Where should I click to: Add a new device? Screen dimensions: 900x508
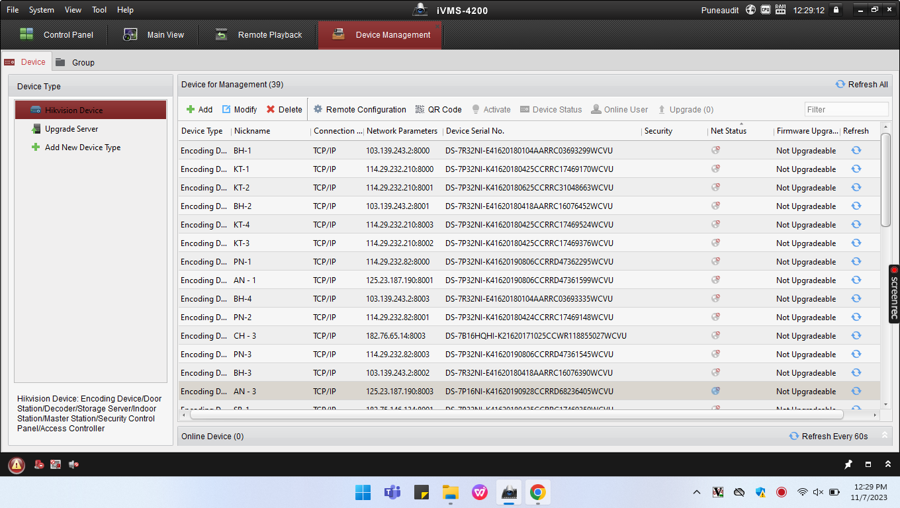(x=199, y=110)
